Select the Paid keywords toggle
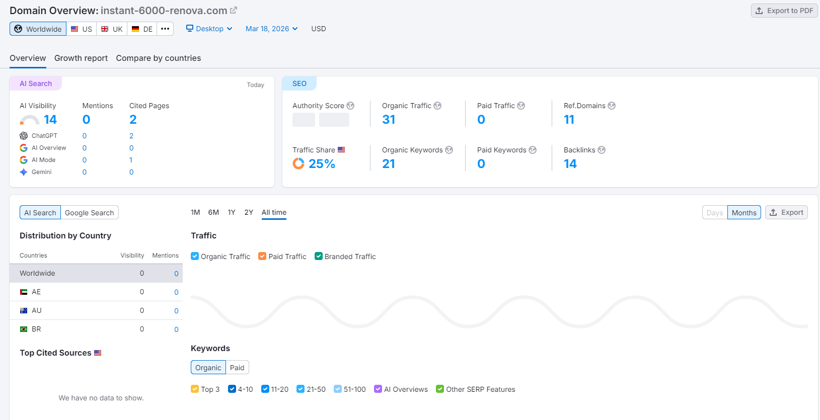This screenshot has height=420, width=820. pyautogui.click(x=237, y=368)
